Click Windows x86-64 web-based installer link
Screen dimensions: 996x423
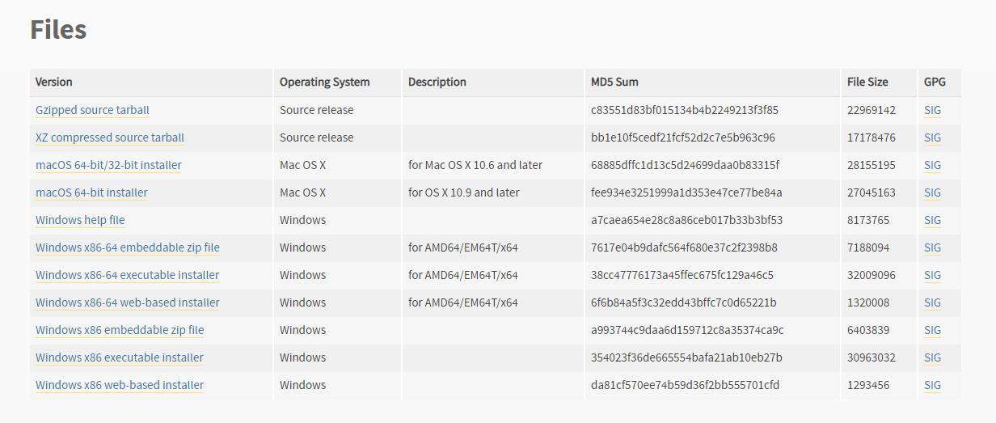pos(128,302)
